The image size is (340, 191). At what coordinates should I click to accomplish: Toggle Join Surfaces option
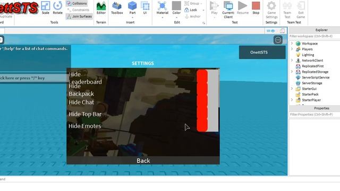[x=79, y=16]
